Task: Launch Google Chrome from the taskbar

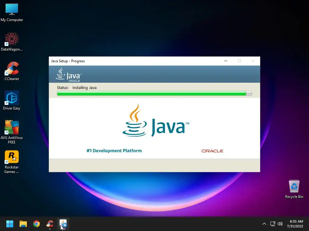Action: [x=37, y=224]
